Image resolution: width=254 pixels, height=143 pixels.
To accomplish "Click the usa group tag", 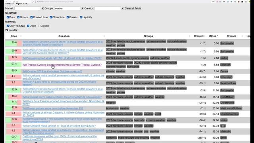I will (x=146, y=131).
